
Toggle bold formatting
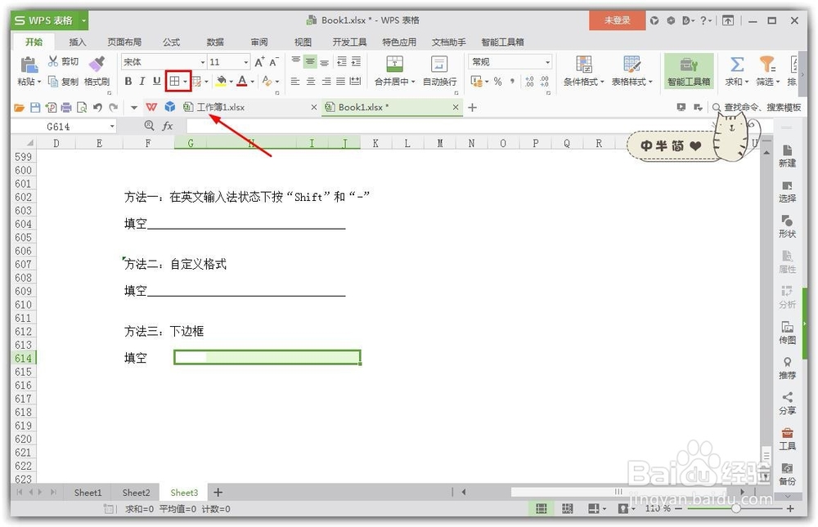point(128,81)
